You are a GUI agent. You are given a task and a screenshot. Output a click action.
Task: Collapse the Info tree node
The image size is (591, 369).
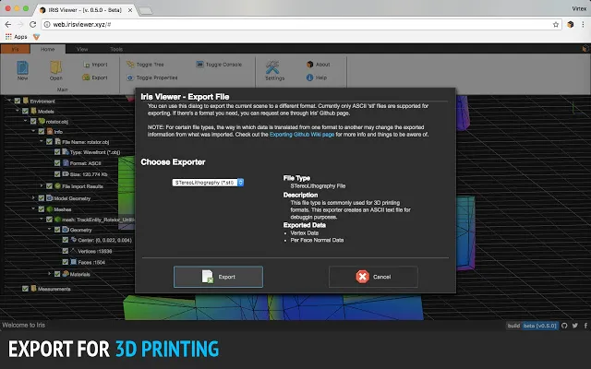(33, 131)
